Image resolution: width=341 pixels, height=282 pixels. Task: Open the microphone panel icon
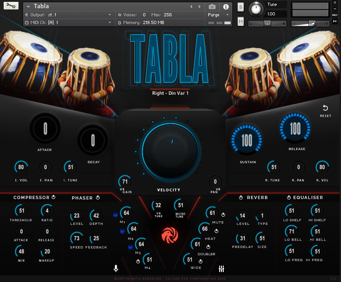[x=116, y=268]
